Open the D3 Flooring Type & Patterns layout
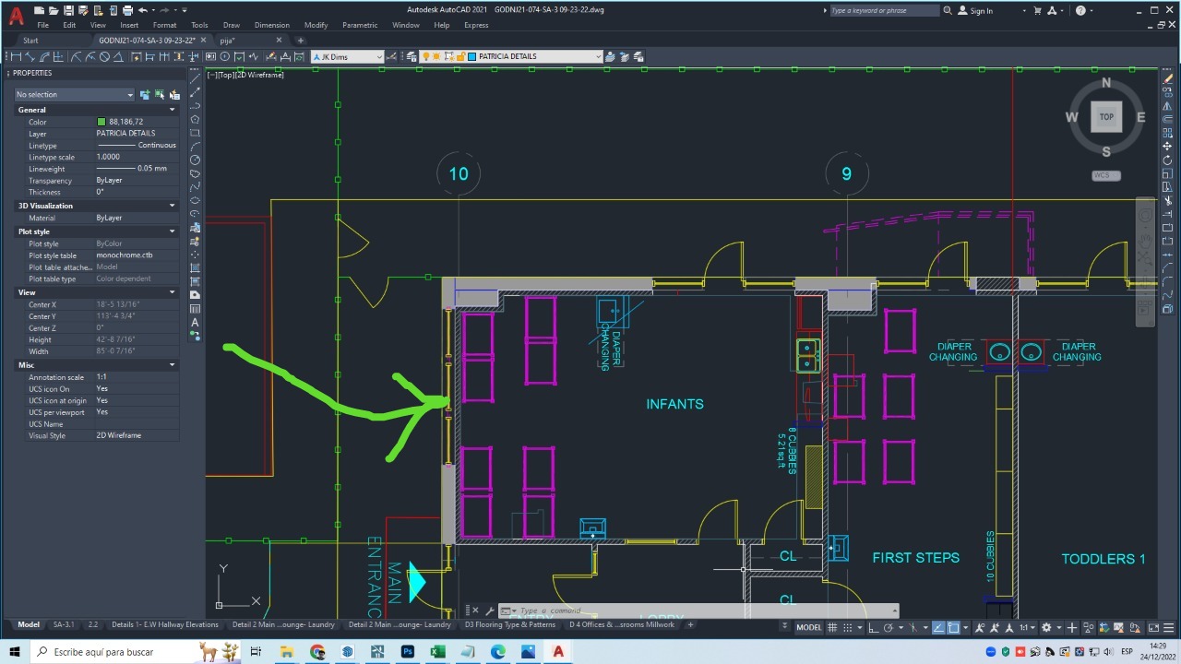Screen dimensions: 1181x664 point(510,624)
